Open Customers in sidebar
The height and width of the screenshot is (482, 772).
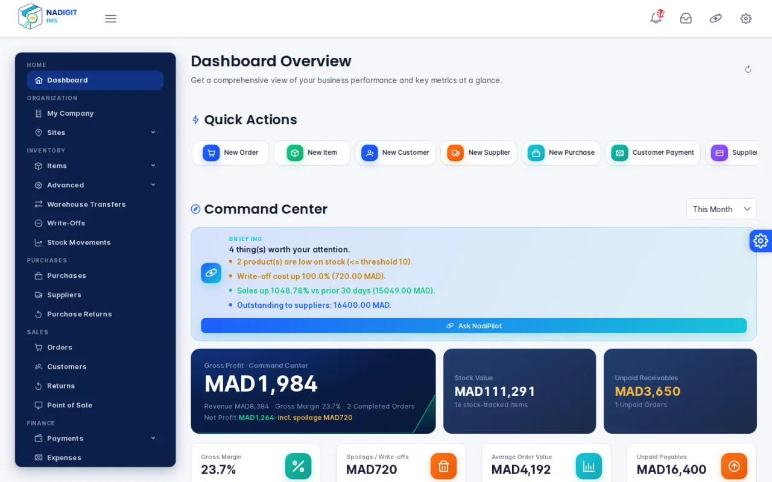[95, 366]
